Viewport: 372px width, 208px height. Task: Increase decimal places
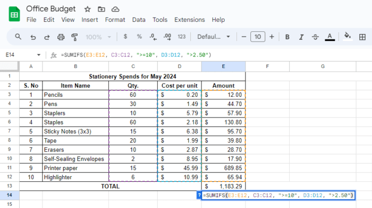pyautogui.click(x=167, y=37)
